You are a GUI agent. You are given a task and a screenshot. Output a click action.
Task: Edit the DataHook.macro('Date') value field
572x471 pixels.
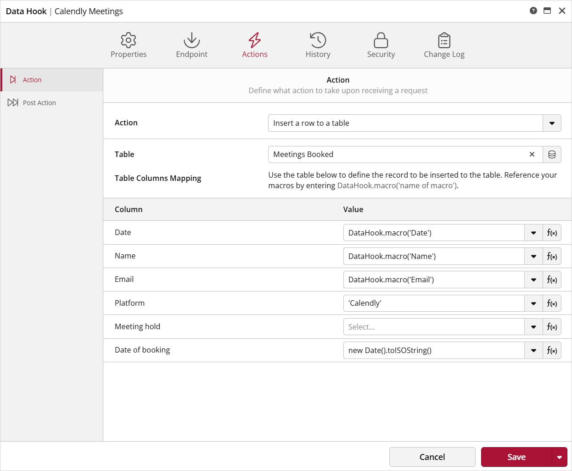coord(434,233)
